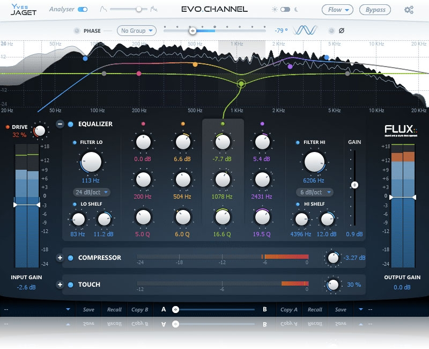
Task: Select the purple EQ node on graph
Action: click(x=290, y=66)
